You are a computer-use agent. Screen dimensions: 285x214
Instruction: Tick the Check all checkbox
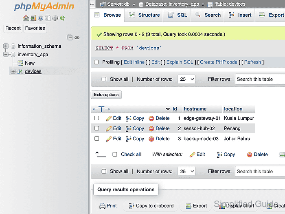(x=115, y=154)
